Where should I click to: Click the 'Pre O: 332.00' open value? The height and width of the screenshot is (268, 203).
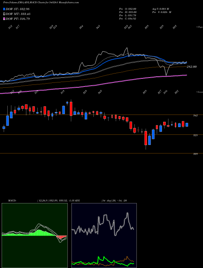tap(127, 9)
